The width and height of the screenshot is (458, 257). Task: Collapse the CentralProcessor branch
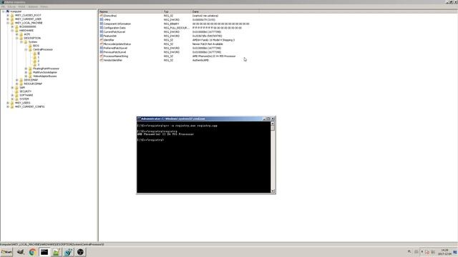[26, 49]
